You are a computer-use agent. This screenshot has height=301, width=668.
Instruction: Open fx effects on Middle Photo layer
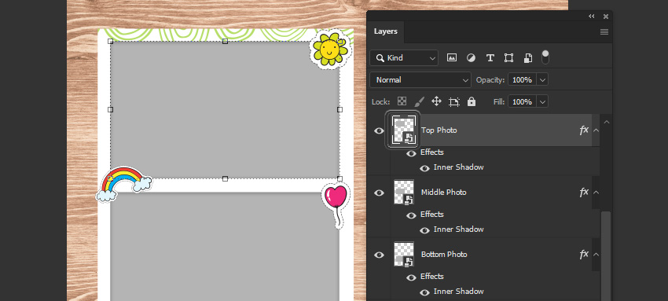click(584, 193)
